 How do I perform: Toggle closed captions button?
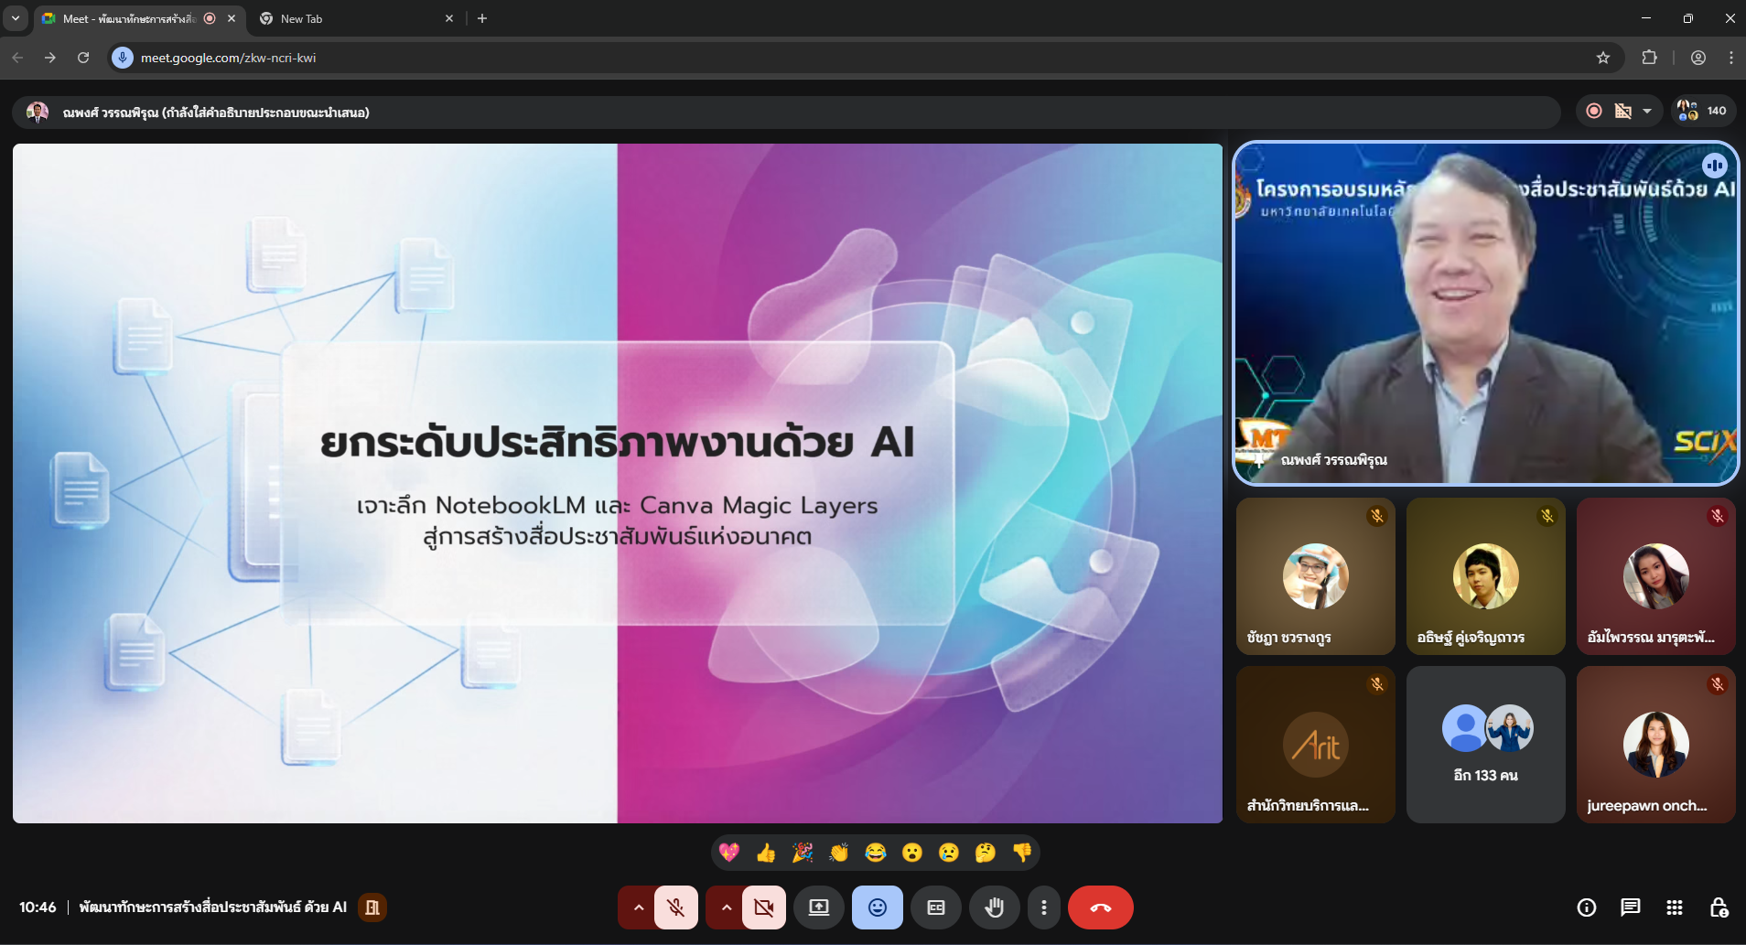pos(935,907)
